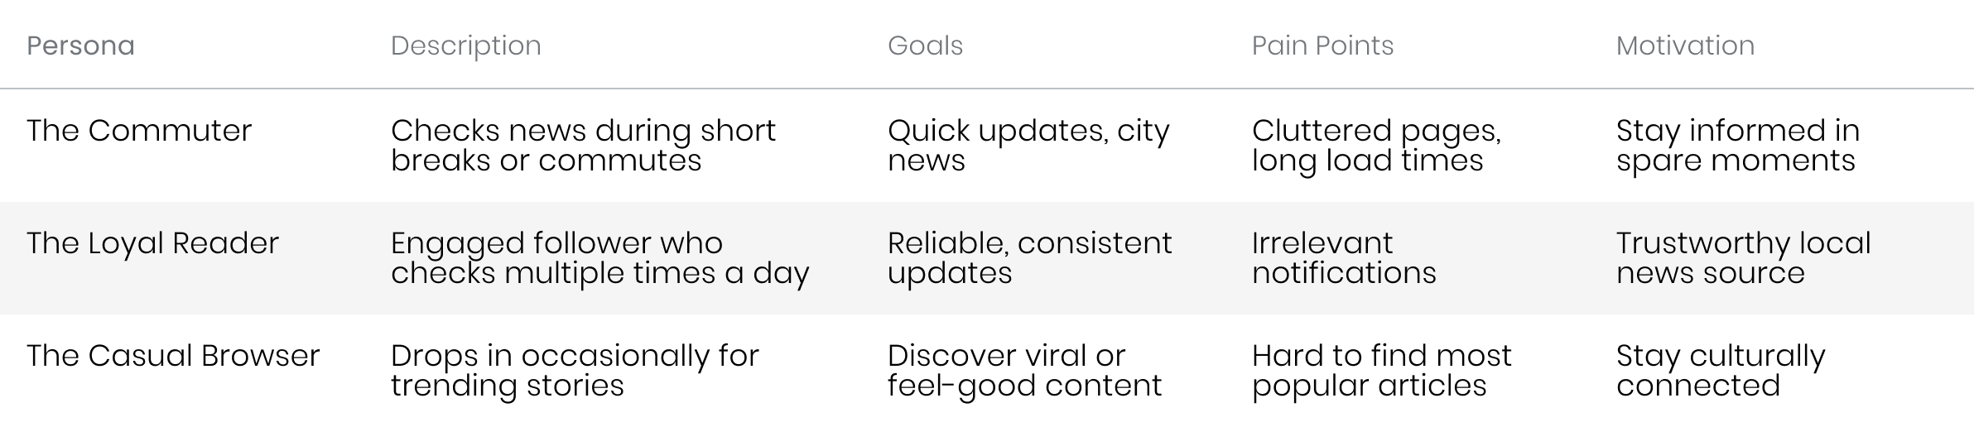Click the Pain Points column header

[1322, 45]
